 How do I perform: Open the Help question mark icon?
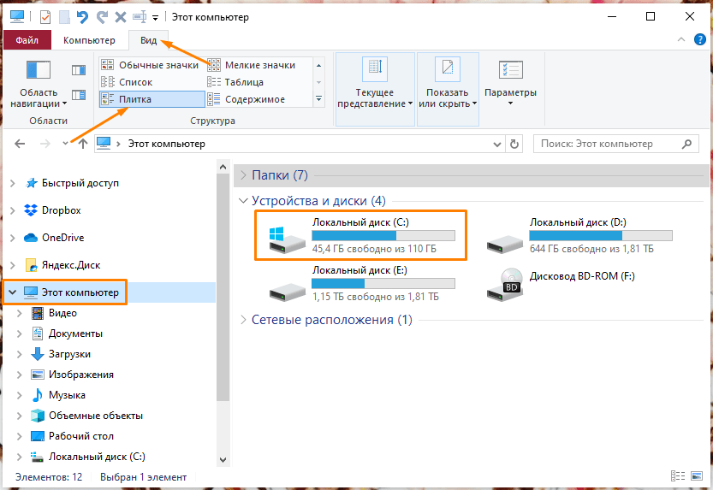point(699,40)
